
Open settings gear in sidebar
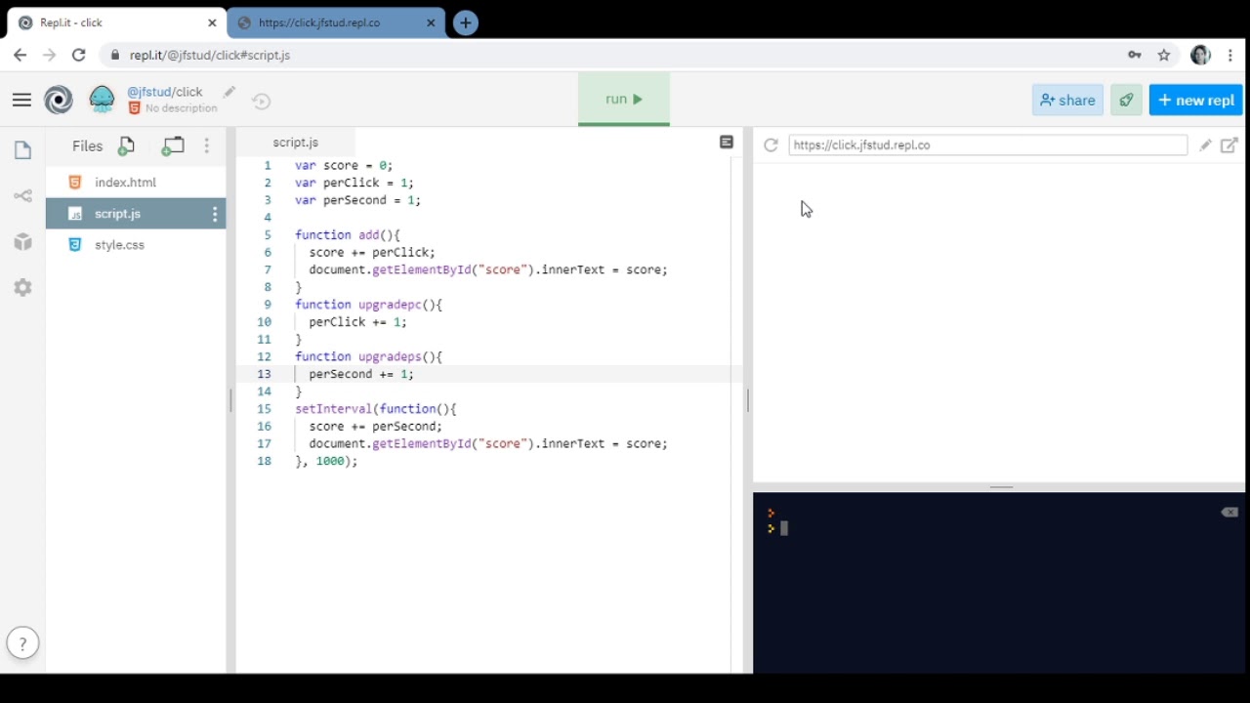22,288
